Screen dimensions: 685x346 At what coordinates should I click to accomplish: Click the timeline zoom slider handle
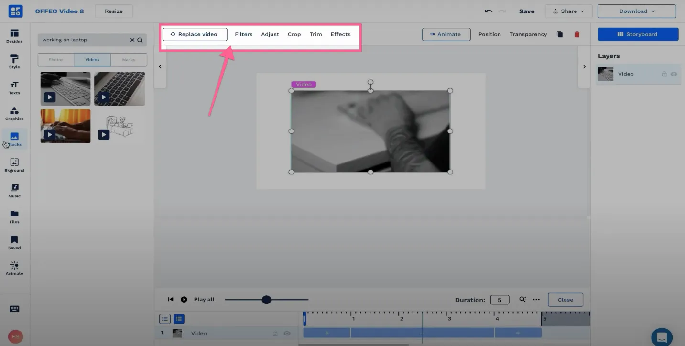coord(266,300)
